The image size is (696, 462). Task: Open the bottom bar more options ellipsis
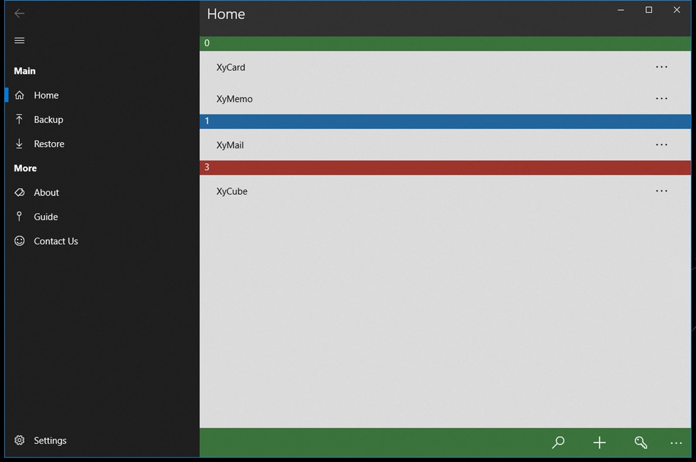click(x=676, y=443)
